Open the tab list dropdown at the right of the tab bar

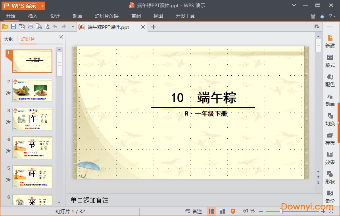317,27
